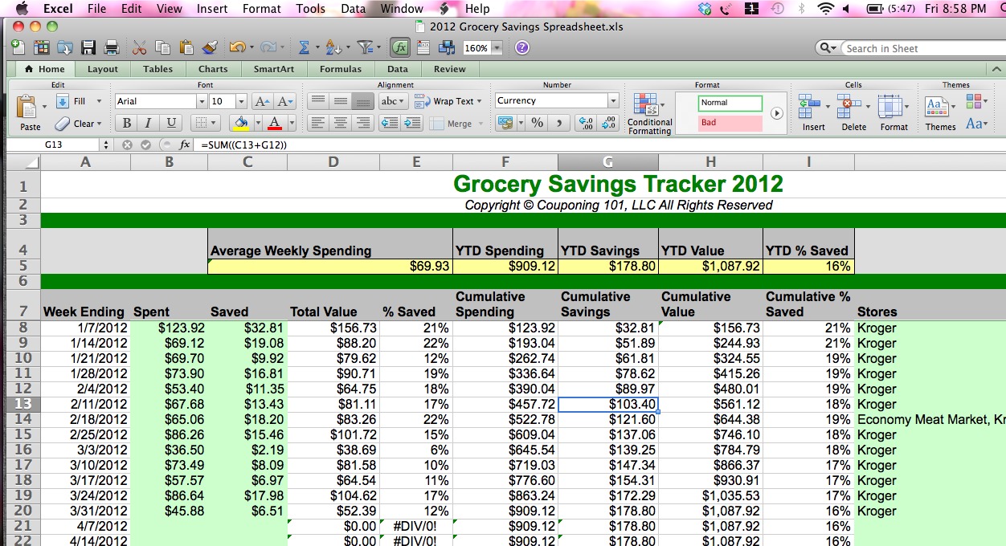This screenshot has height=546, width=1006.
Task: Open the Tools menu in the menu bar
Action: coord(310,9)
